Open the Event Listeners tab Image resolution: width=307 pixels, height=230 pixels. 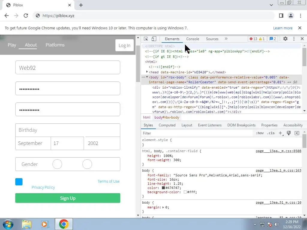tap(210, 125)
